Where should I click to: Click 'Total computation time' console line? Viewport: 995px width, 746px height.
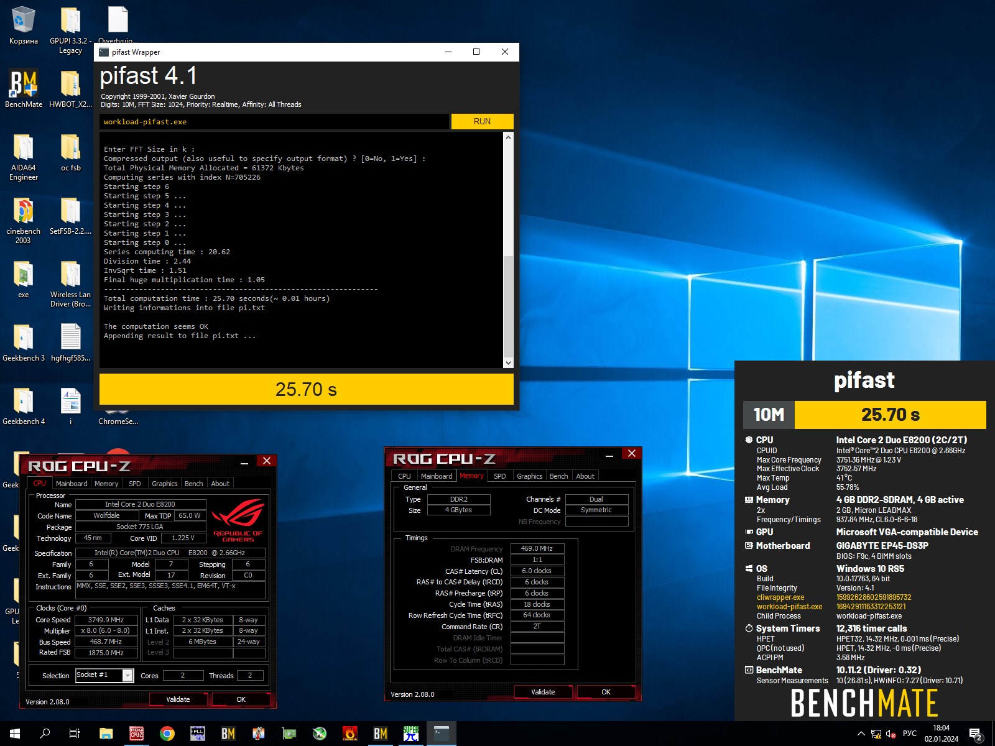point(217,298)
